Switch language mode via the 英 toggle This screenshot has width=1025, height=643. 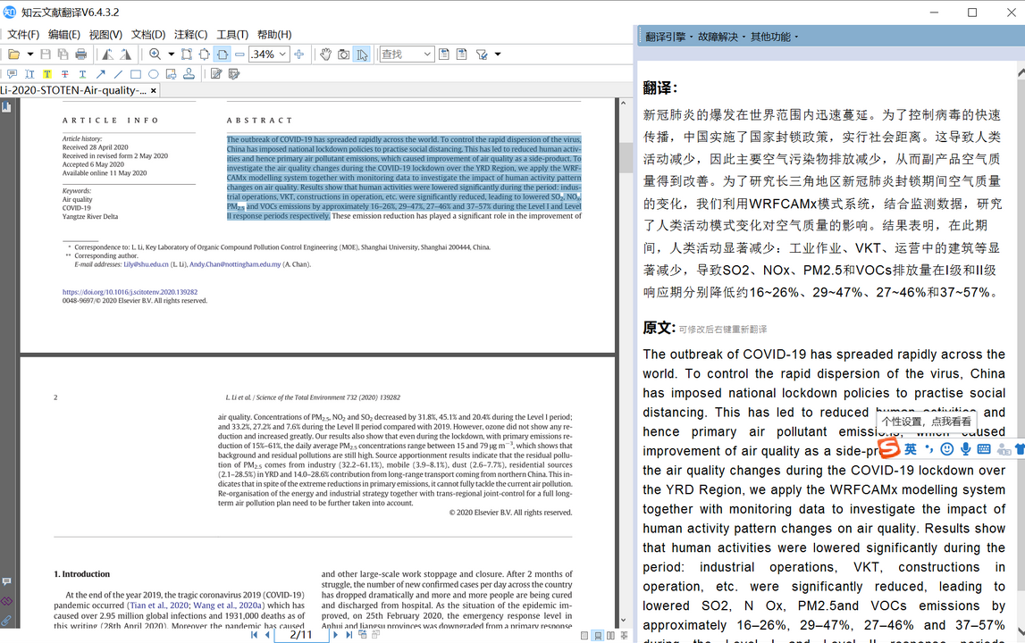(x=911, y=449)
